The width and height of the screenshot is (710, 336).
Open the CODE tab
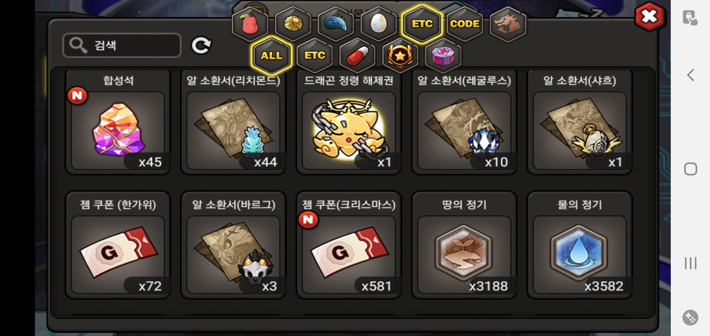(x=465, y=24)
